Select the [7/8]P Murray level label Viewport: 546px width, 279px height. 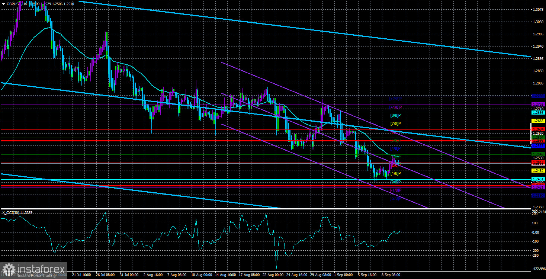pos(395,124)
